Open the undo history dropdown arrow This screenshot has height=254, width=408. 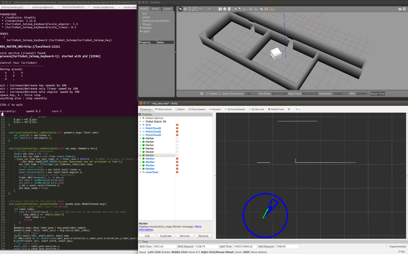pos(205,9)
